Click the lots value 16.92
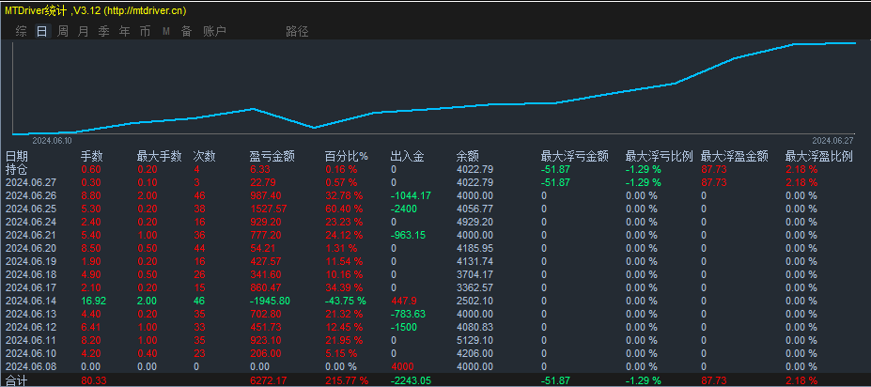Screen dimensions: 871x387 [x=93, y=301]
